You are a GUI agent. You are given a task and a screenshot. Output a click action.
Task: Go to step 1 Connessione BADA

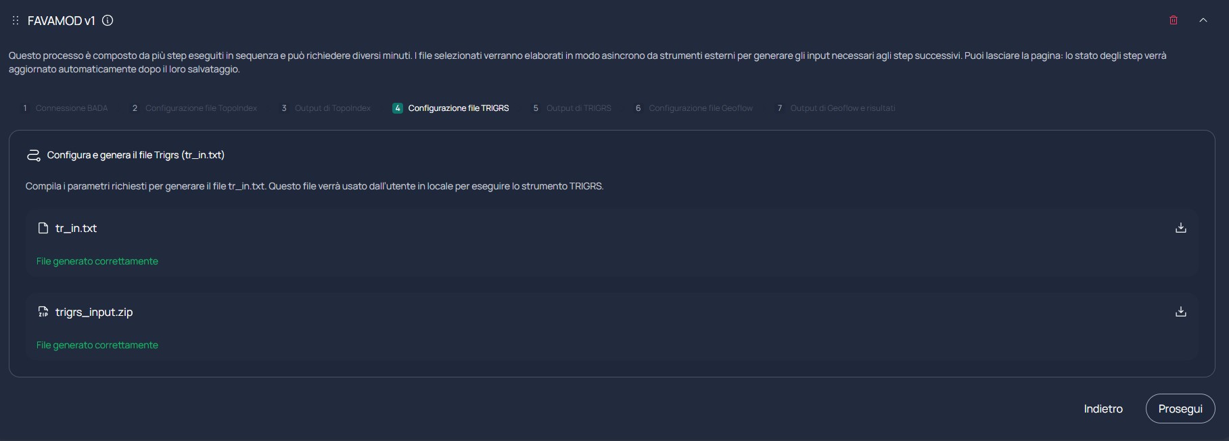(x=65, y=108)
